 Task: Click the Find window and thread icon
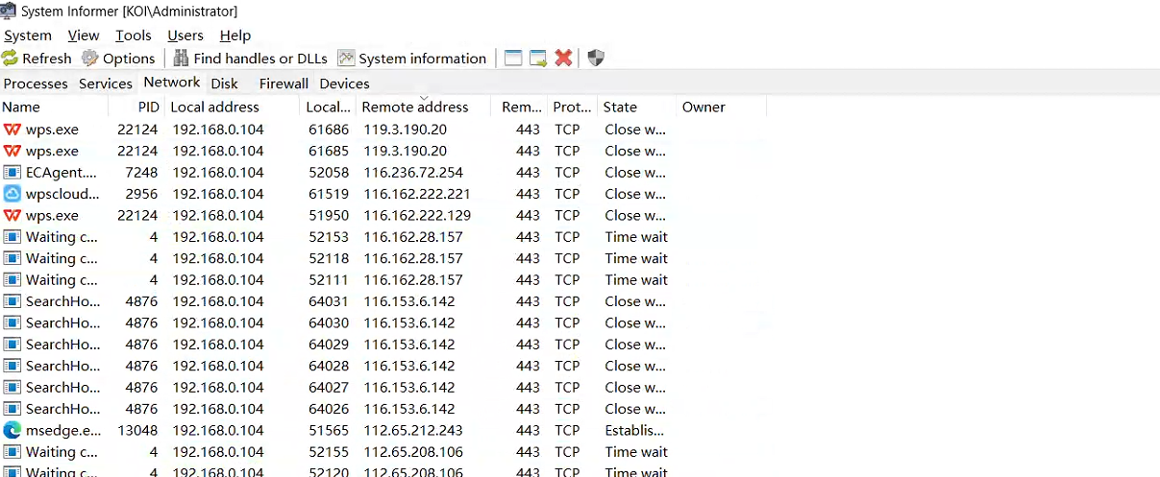point(538,59)
